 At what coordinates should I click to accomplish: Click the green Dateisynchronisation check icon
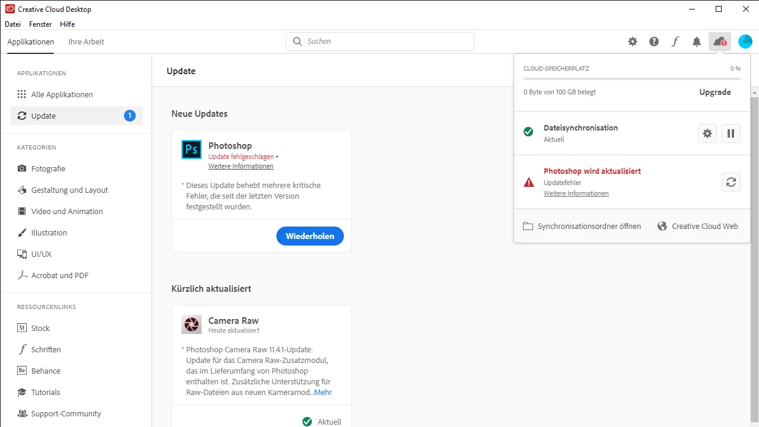click(528, 132)
